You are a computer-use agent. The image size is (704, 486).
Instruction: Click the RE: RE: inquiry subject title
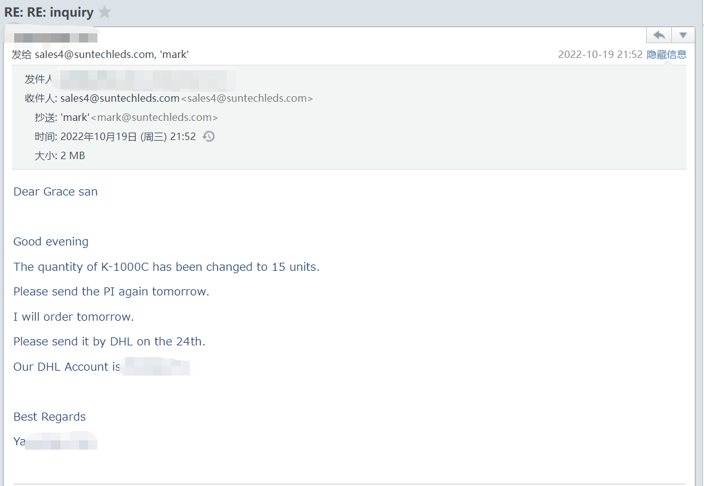49,12
